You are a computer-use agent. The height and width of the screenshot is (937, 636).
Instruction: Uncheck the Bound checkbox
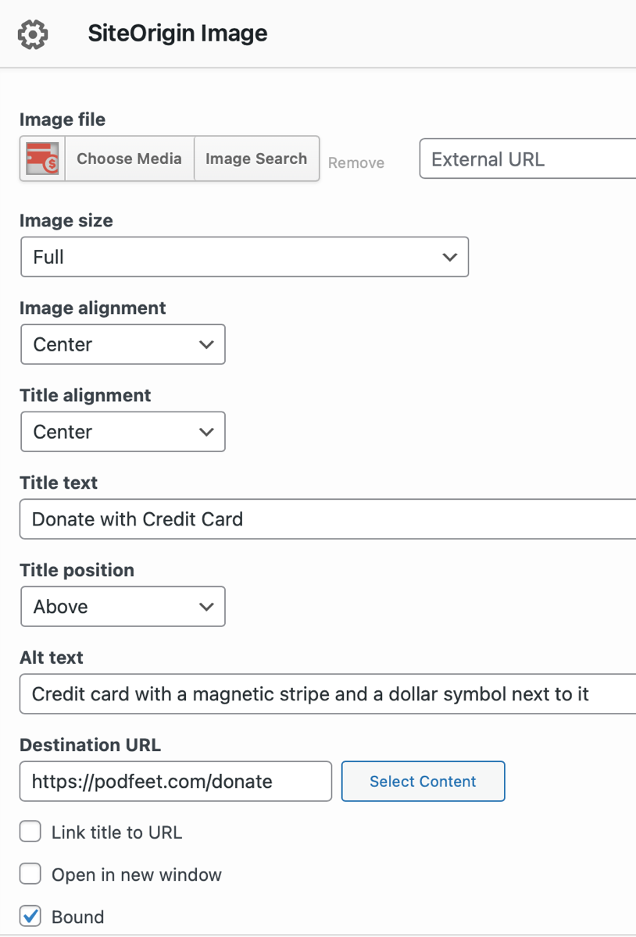[x=30, y=917]
